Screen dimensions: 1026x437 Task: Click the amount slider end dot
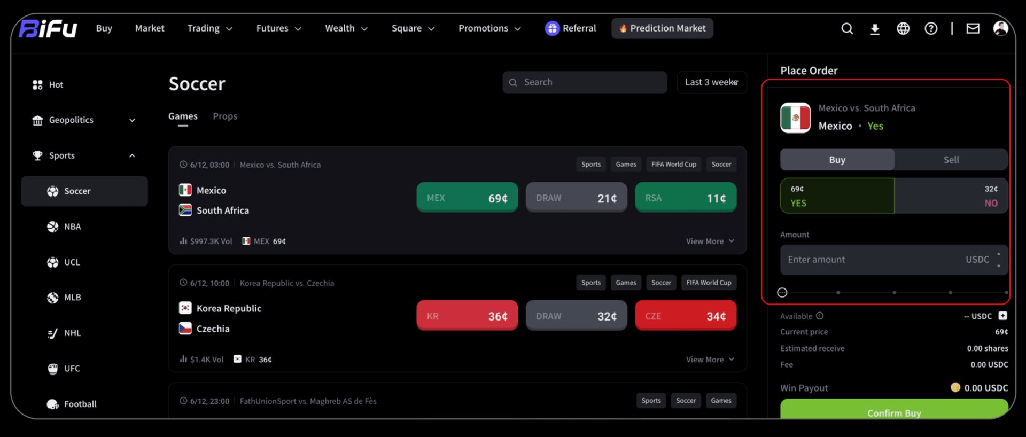point(1006,292)
